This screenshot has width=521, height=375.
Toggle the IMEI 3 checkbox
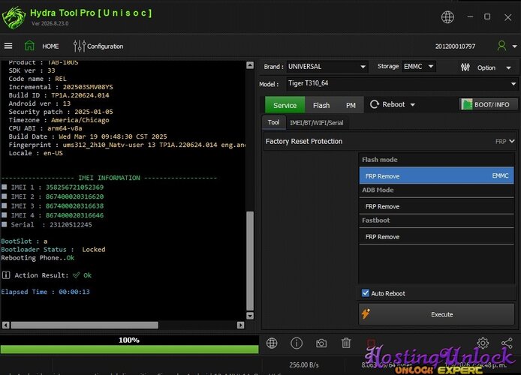pyautogui.click(x=5, y=205)
